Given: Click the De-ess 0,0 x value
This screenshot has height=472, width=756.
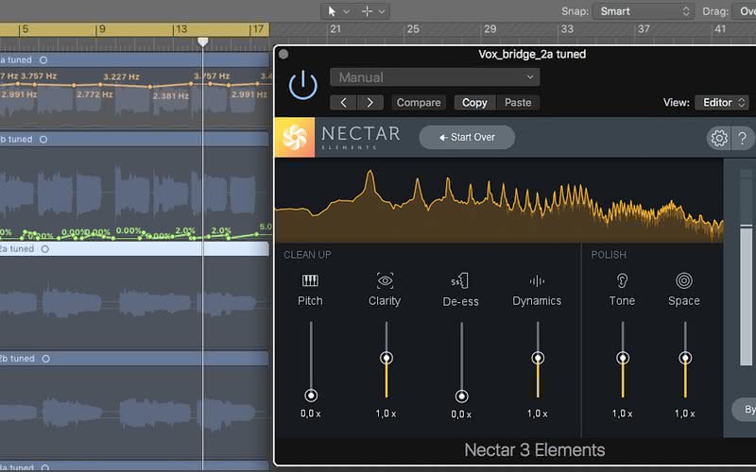Looking at the screenshot, I should [461, 414].
